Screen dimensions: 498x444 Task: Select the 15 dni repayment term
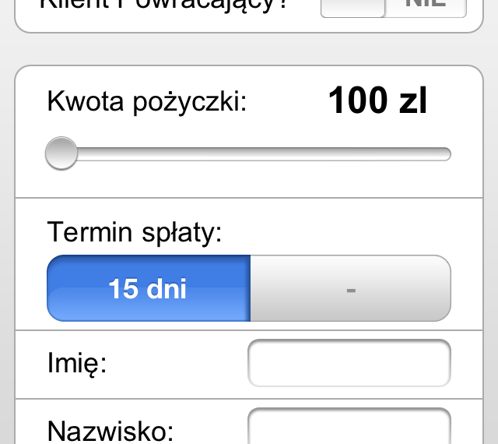tap(149, 288)
